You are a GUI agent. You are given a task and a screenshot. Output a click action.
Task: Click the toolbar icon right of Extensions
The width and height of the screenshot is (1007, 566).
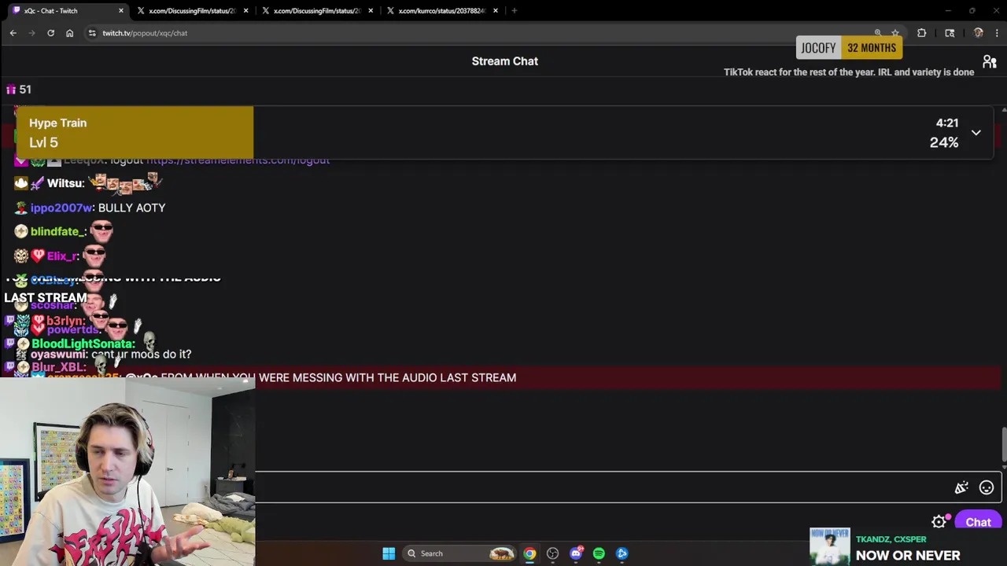point(950,33)
